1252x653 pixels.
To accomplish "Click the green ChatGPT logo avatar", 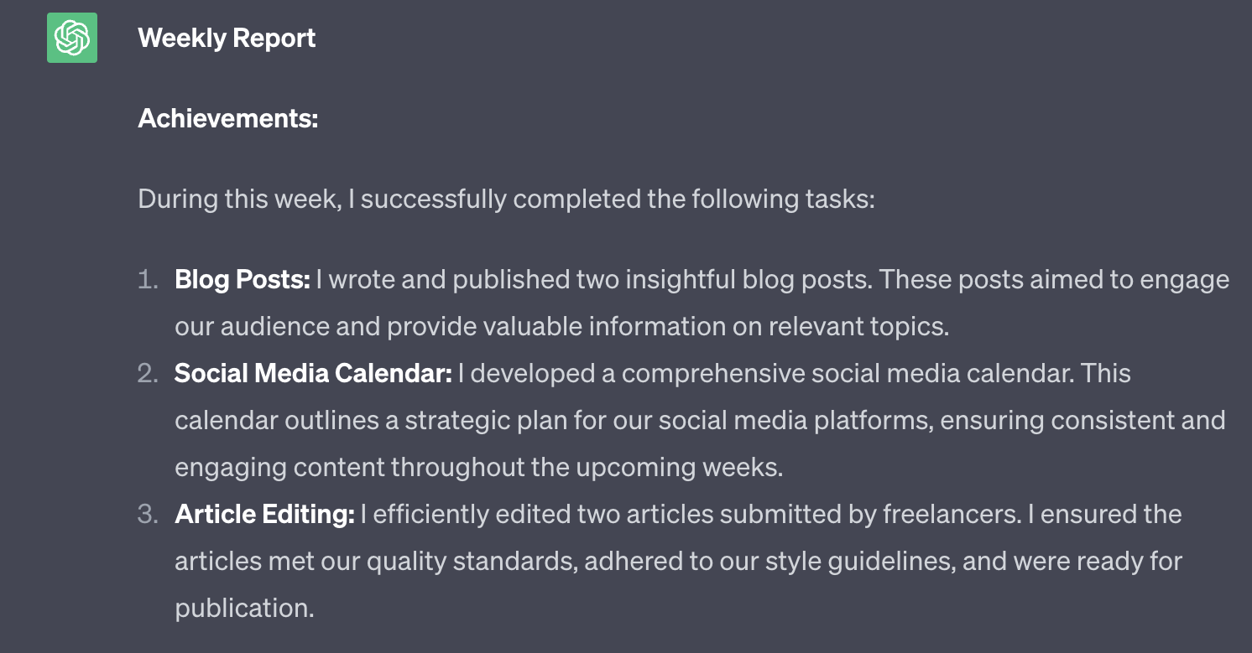I will [72, 38].
